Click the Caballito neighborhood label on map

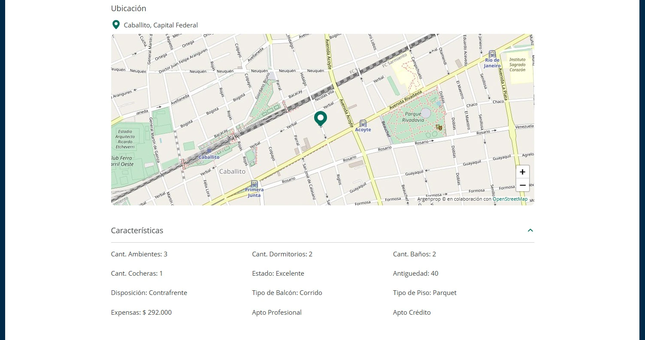coord(232,171)
